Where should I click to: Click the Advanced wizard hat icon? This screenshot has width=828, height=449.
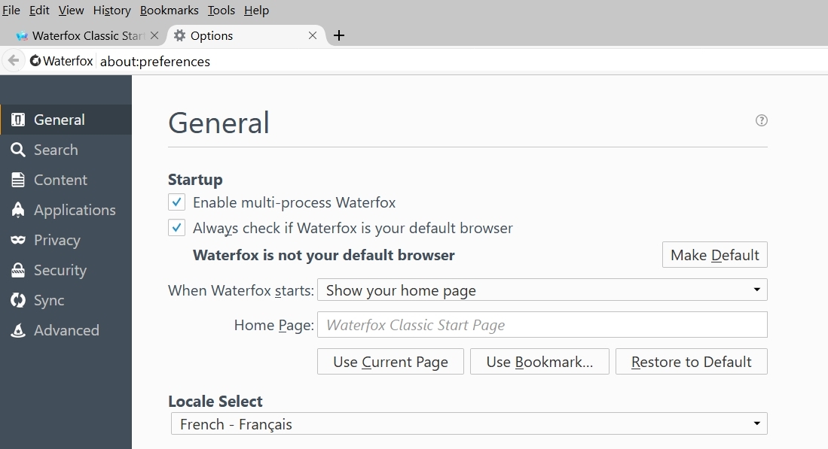[18, 330]
